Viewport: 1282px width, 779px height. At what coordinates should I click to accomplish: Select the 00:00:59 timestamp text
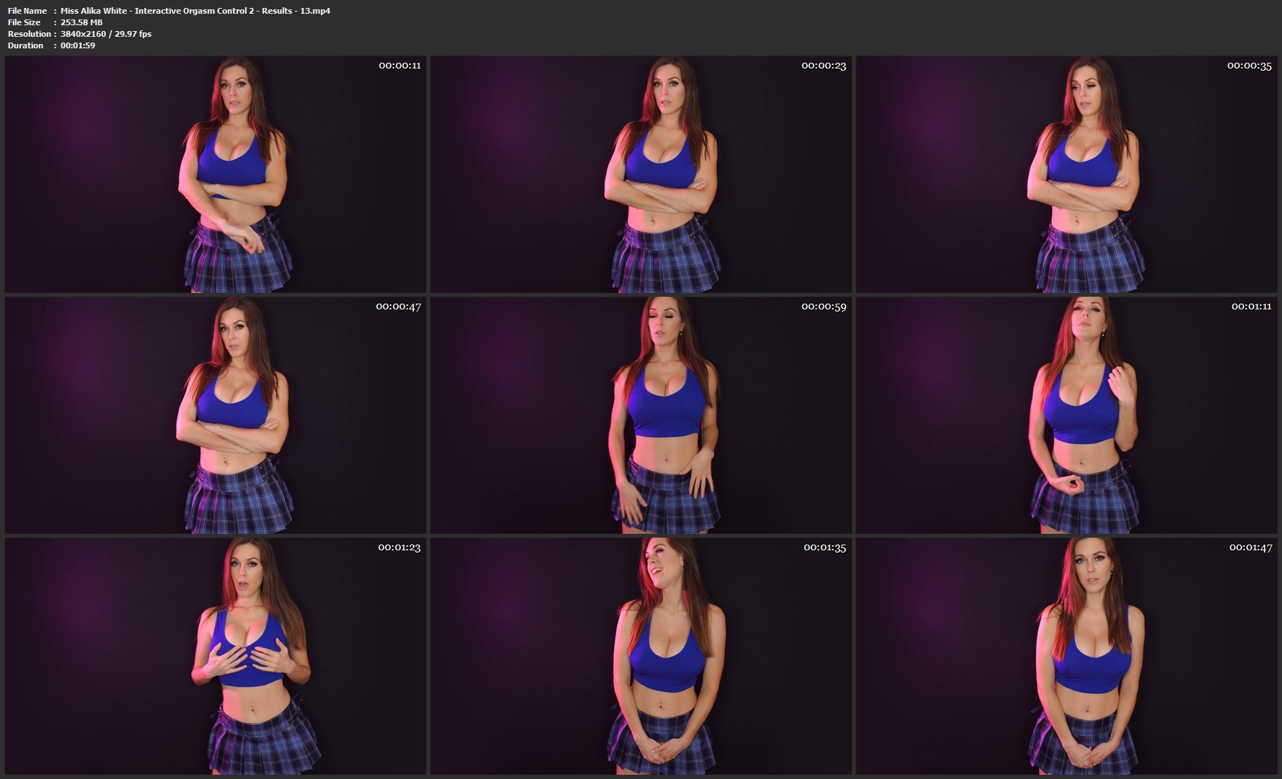coord(823,307)
